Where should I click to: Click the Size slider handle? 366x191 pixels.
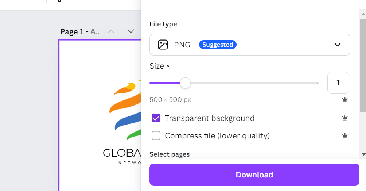(x=185, y=83)
